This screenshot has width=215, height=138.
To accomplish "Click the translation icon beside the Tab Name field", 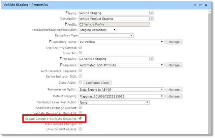I will click(152, 59).
